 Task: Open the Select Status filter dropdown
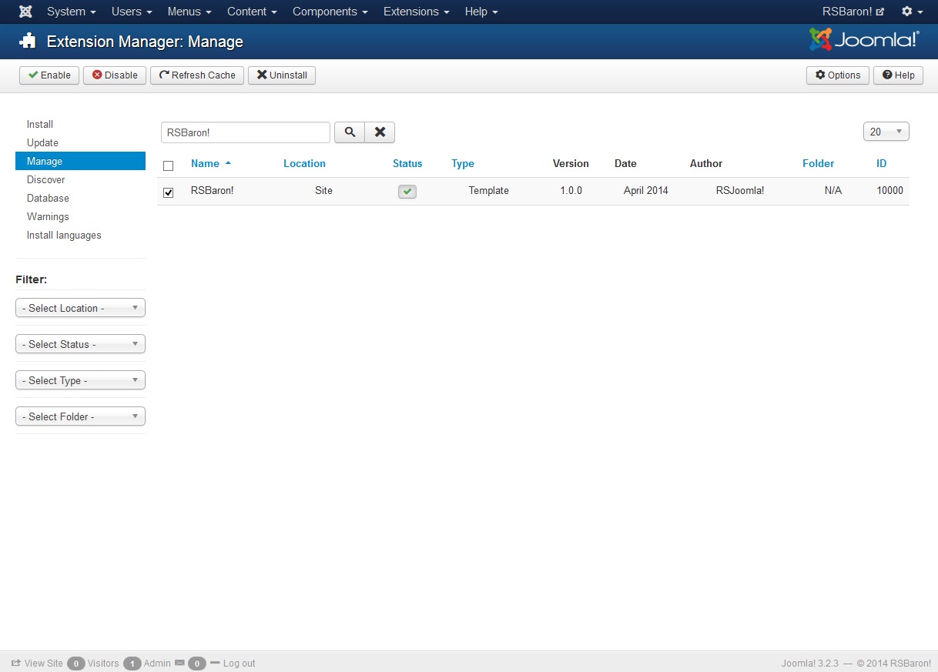click(x=80, y=344)
